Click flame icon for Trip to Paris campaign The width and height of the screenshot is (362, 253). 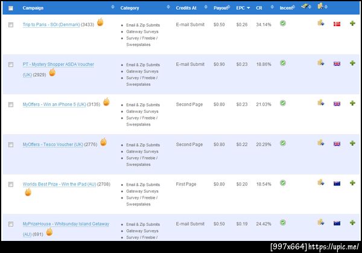tap(100, 22)
